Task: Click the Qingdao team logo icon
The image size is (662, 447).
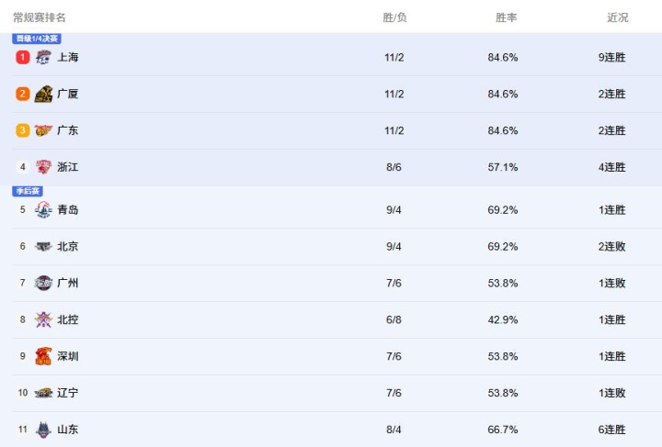Action: [x=43, y=210]
